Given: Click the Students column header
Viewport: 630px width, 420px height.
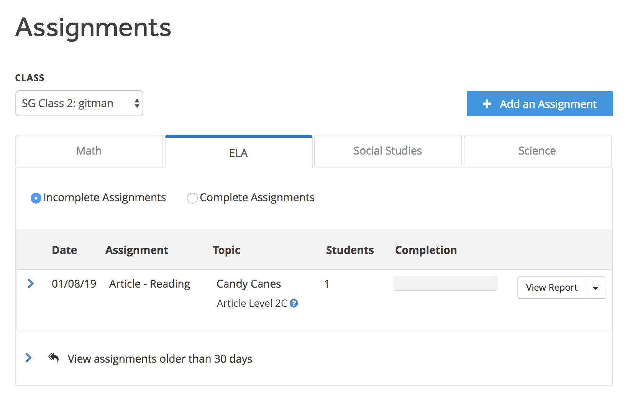Looking at the screenshot, I should tap(350, 250).
